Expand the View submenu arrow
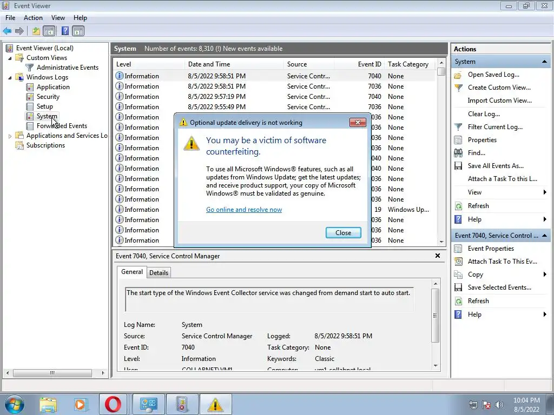This screenshot has height=415, width=554. (x=545, y=192)
